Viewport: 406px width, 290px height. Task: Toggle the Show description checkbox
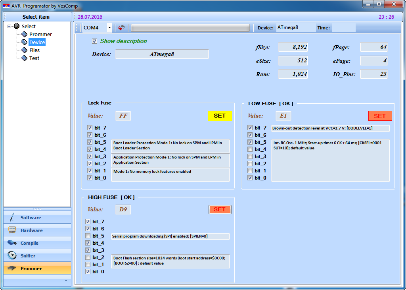[x=94, y=41]
